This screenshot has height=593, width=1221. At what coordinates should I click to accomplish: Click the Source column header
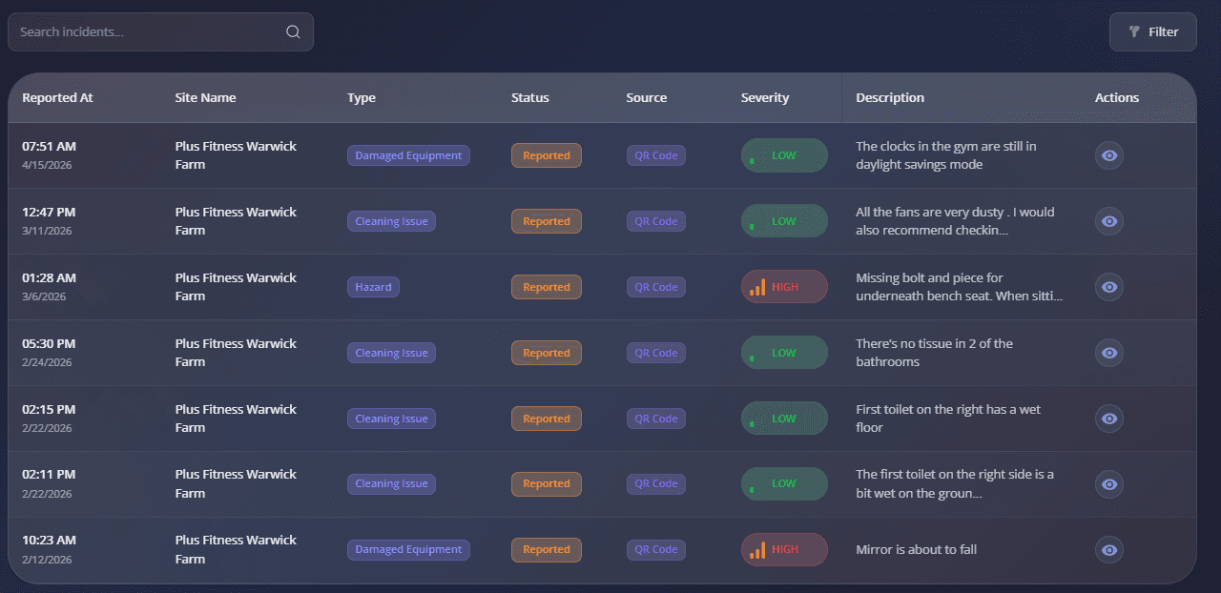pyautogui.click(x=647, y=97)
